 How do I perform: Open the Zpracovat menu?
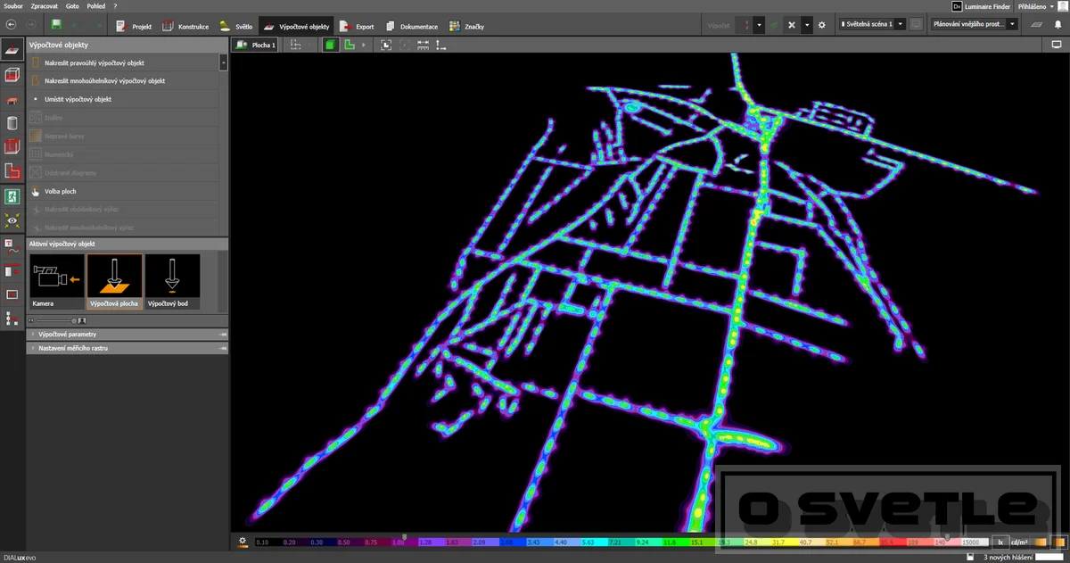(x=44, y=5)
